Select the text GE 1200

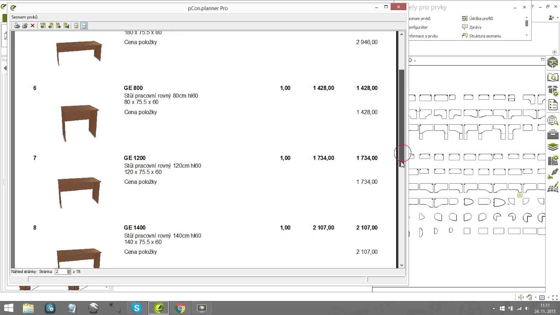click(x=135, y=158)
